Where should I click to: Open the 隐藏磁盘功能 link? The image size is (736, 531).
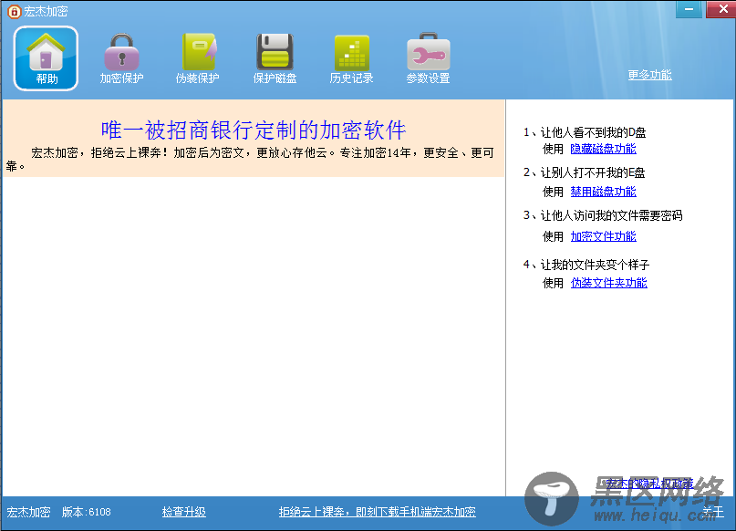click(x=603, y=149)
